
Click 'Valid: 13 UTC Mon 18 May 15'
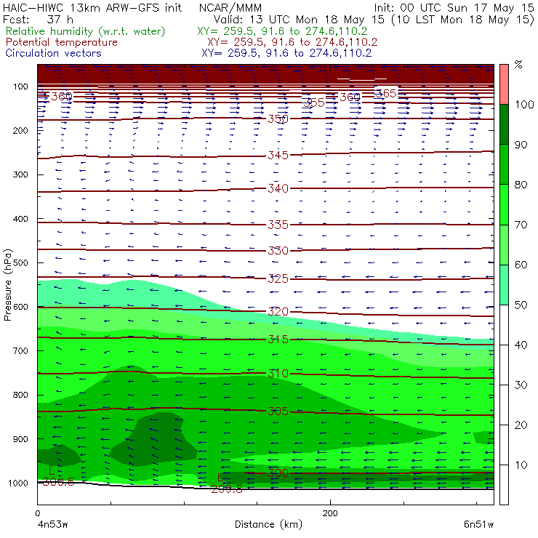[x=299, y=20]
